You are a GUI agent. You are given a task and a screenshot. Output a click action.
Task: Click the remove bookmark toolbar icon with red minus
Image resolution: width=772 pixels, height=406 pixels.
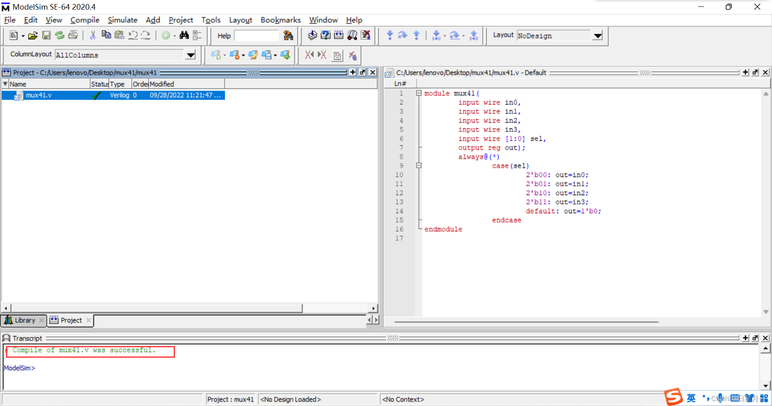click(234, 55)
